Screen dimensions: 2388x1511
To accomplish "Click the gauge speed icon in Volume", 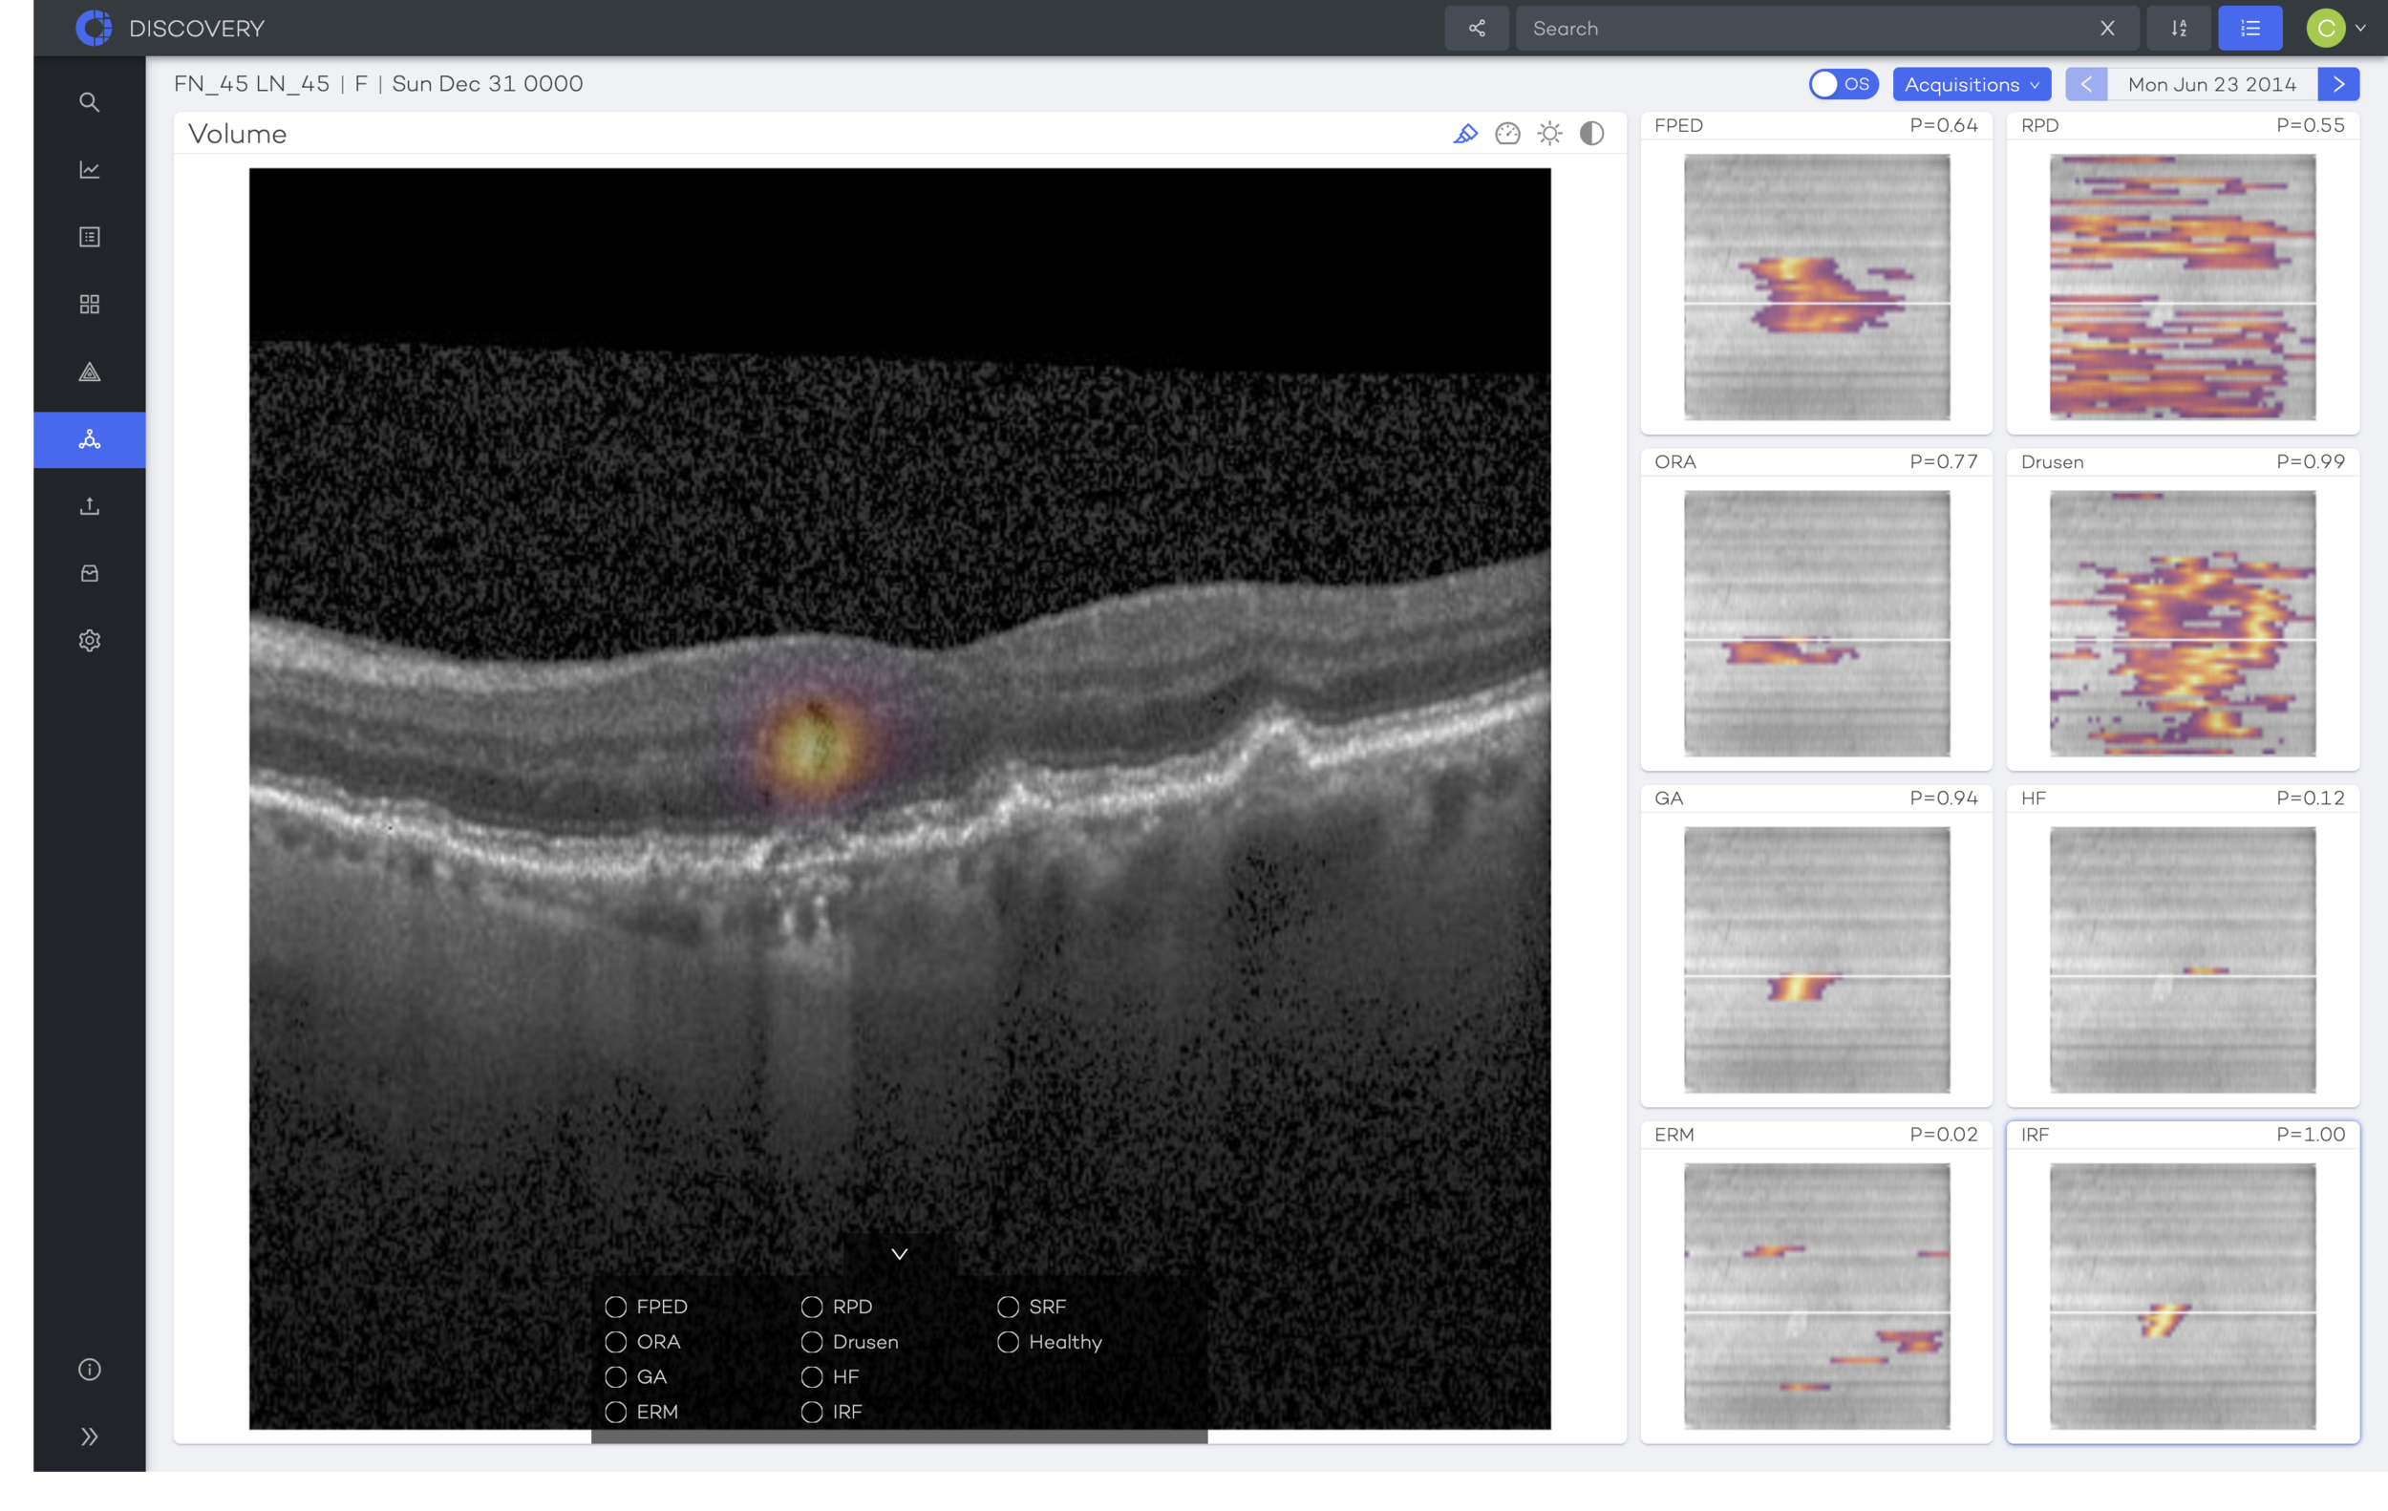I will [x=1507, y=133].
